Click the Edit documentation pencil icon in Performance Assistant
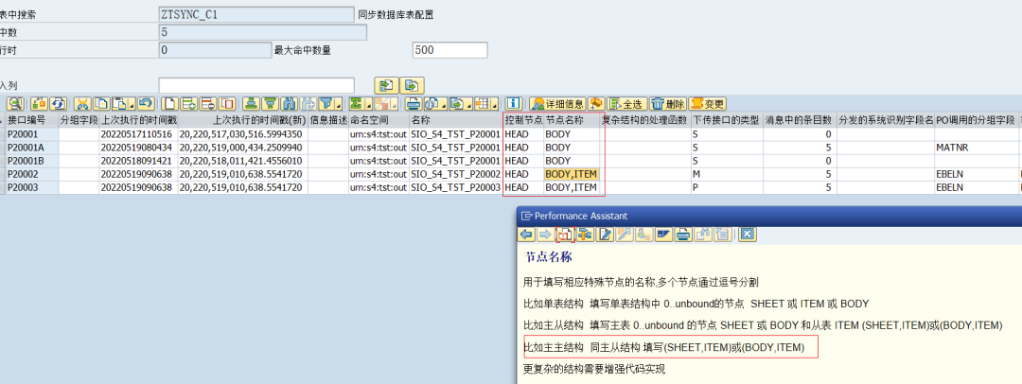1022x384 pixels. (x=604, y=235)
